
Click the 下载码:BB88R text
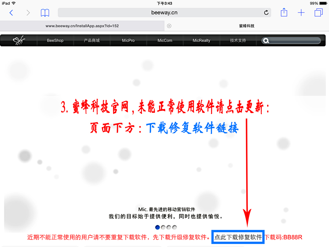point(283,237)
